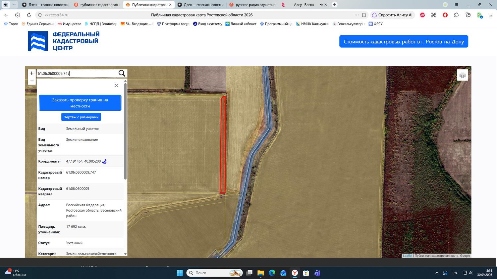Mute the Алсу - Весна tab audio

(x=321, y=5)
